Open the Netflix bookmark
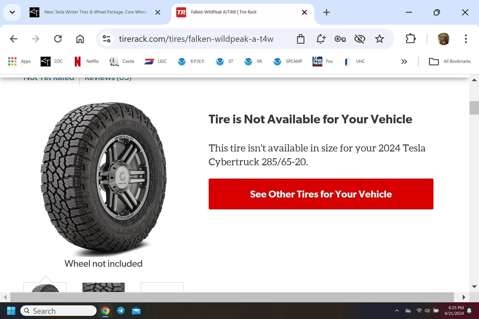This screenshot has width=479, height=319. 86,61
